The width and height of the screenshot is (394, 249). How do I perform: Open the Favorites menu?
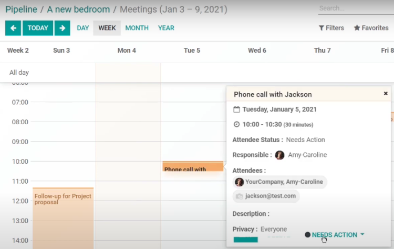[x=371, y=28]
